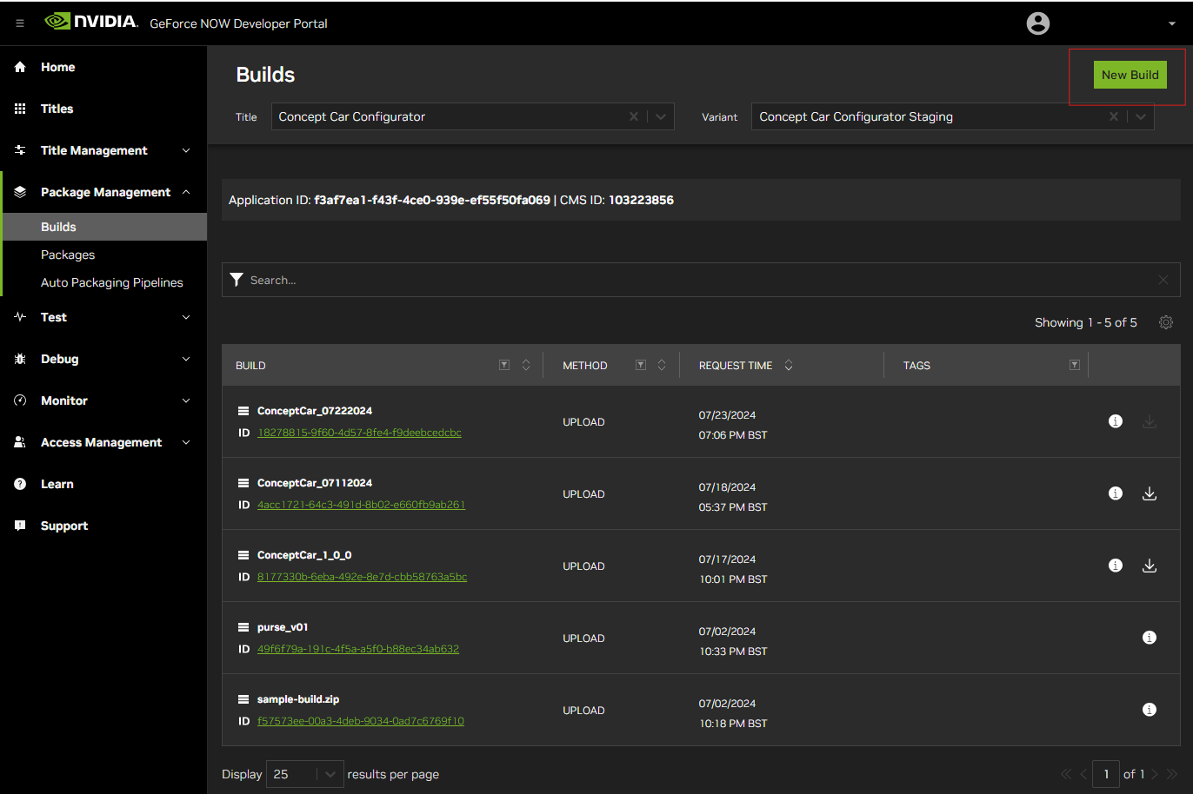
Task: Click the Learn question-mark icon
Action: pos(20,484)
